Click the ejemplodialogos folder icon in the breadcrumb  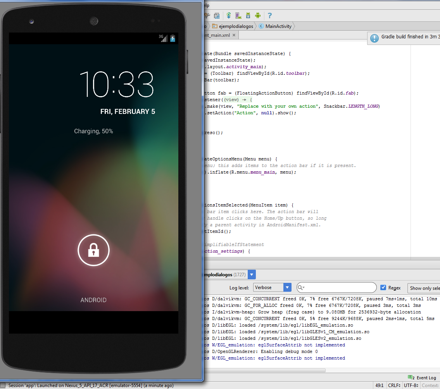(x=214, y=27)
